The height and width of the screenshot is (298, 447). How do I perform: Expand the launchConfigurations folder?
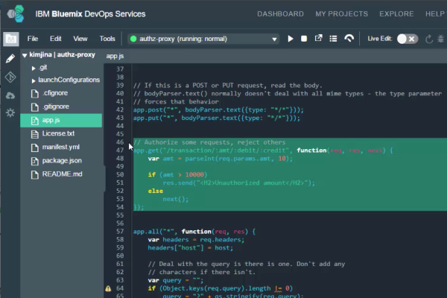click(34, 80)
